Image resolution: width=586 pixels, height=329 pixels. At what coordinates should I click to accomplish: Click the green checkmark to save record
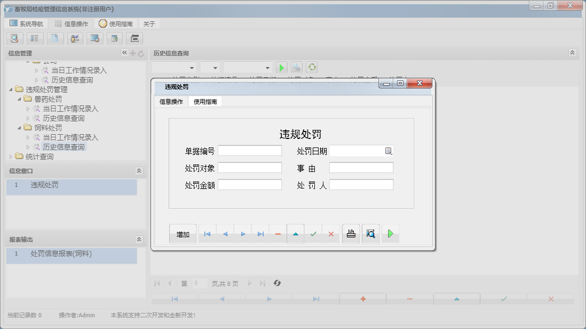[313, 234]
